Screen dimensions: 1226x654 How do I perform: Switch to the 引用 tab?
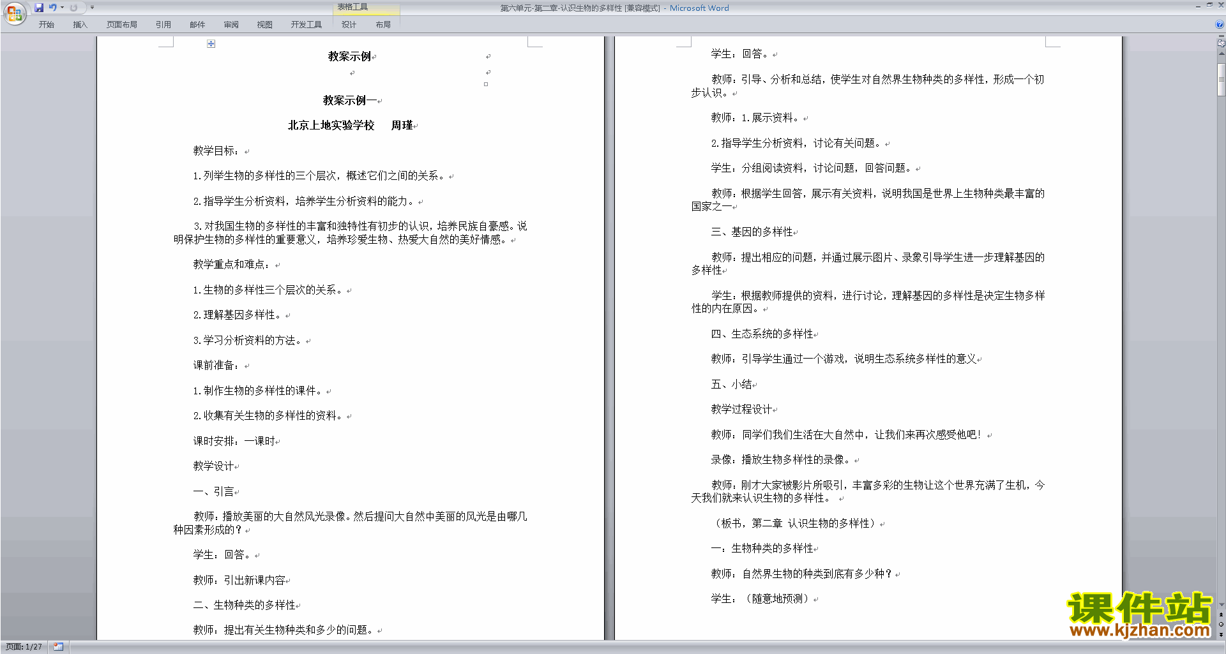click(163, 25)
